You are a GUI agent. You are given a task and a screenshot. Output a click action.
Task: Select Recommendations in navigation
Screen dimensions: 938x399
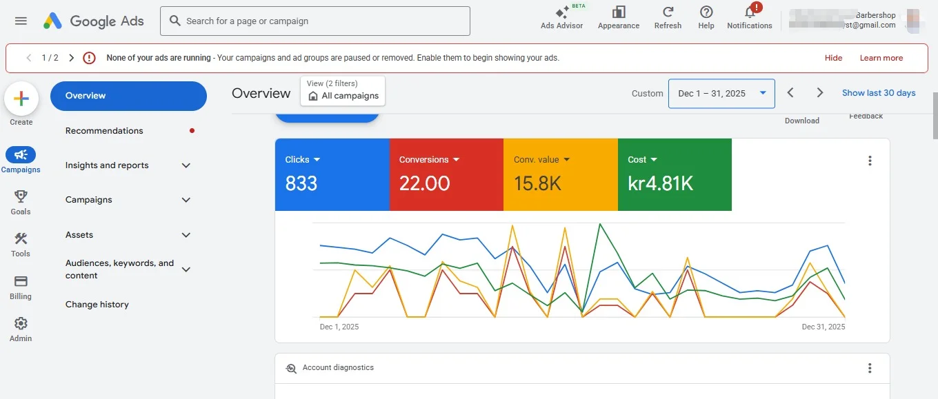click(x=104, y=131)
